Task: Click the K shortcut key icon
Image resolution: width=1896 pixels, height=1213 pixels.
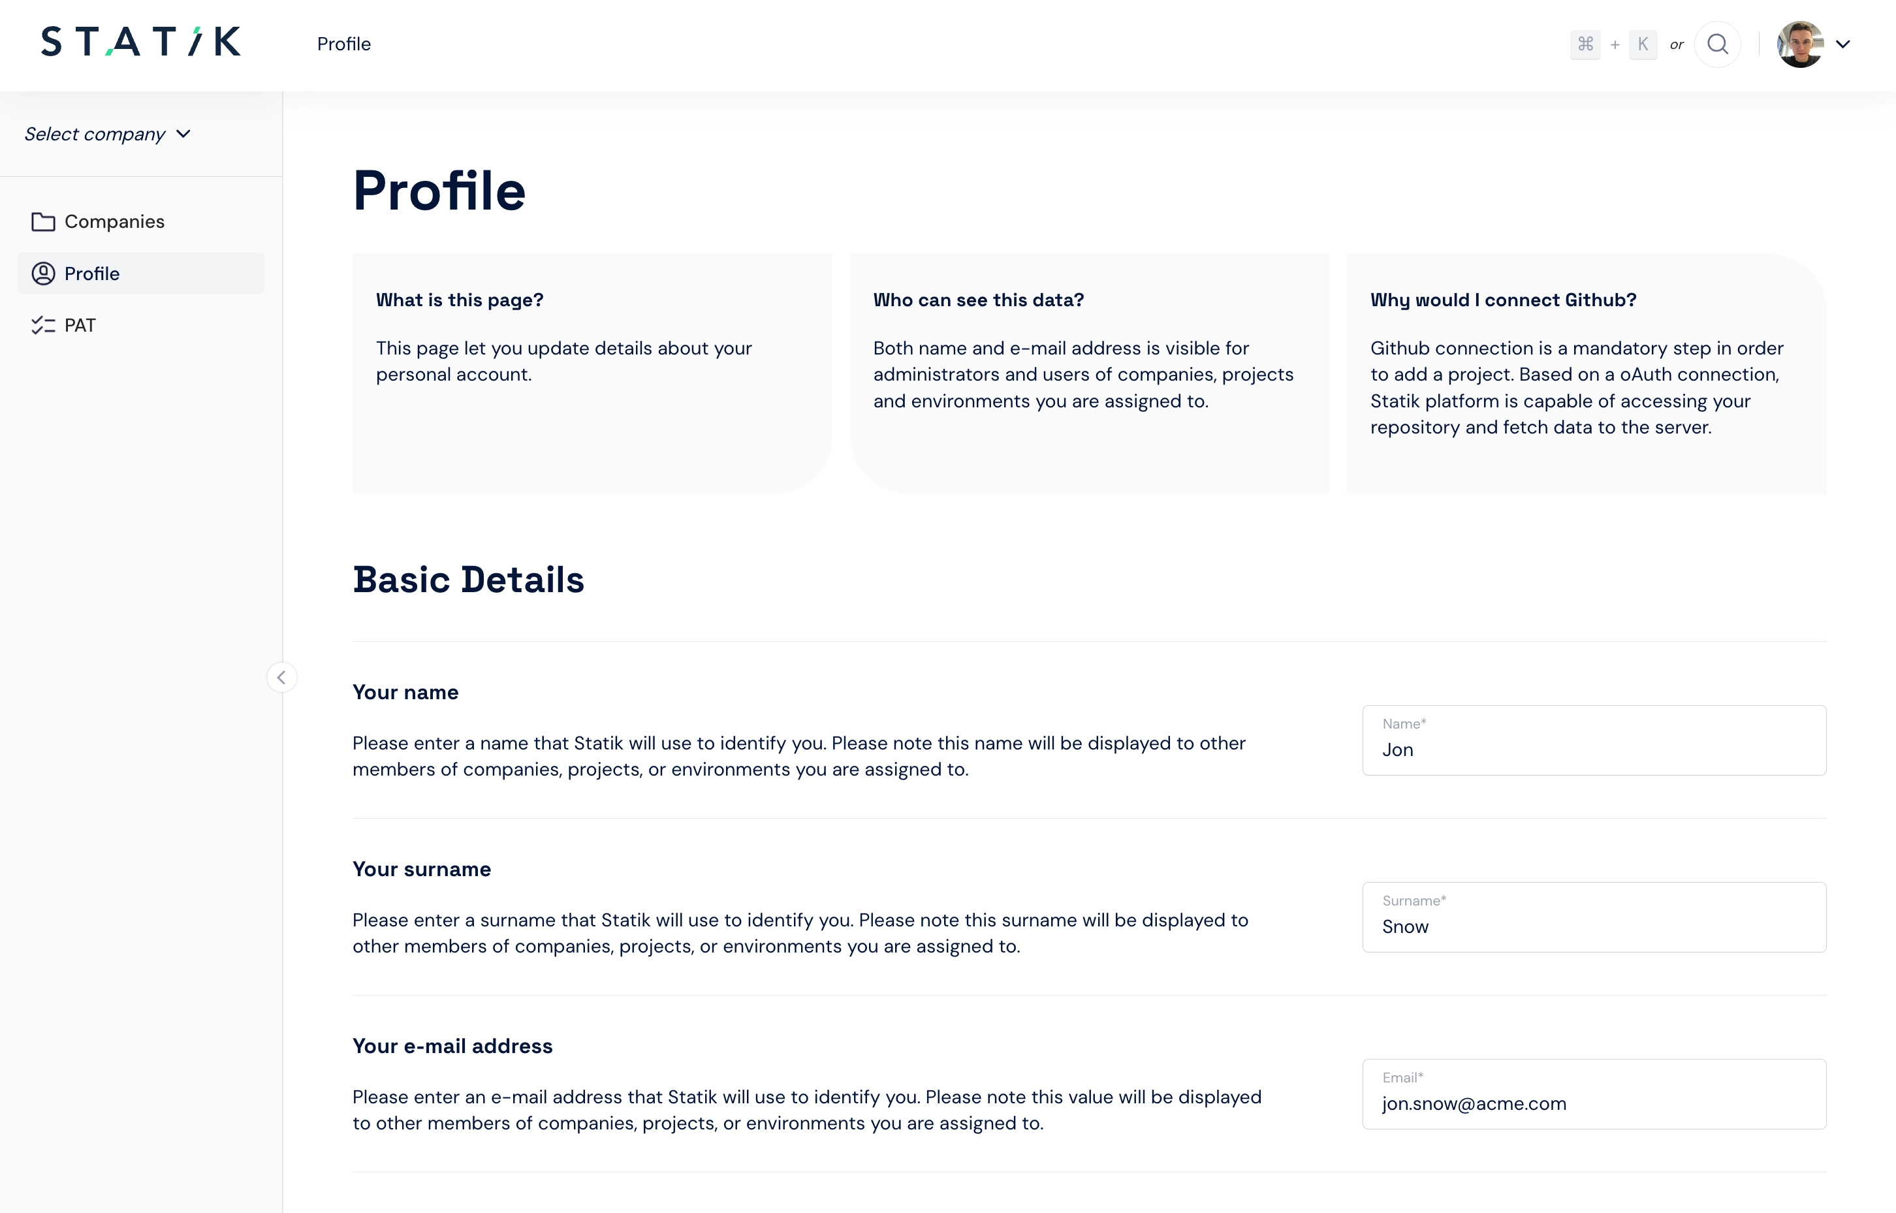Action: click(x=1643, y=43)
